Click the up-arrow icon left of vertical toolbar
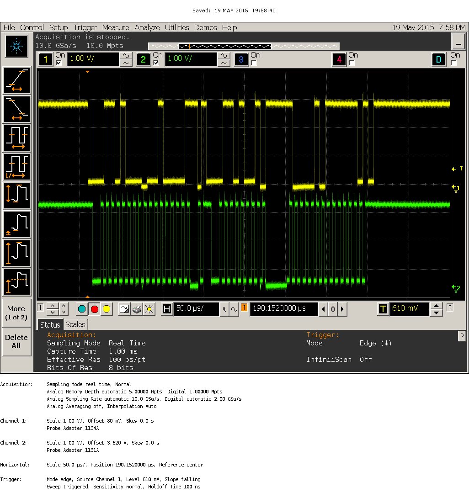 40,307
